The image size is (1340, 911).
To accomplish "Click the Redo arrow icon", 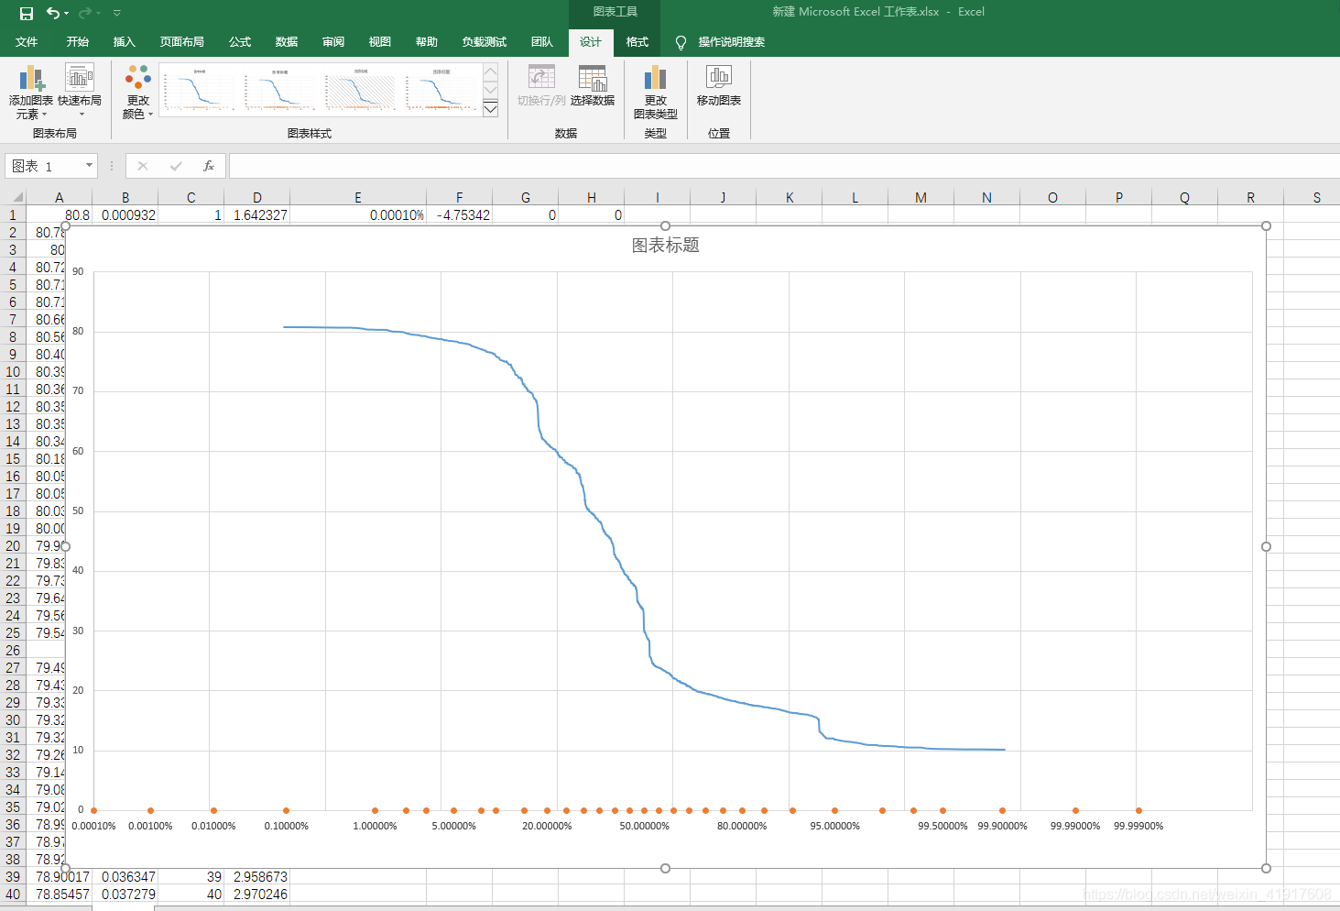I will pyautogui.click(x=85, y=13).
